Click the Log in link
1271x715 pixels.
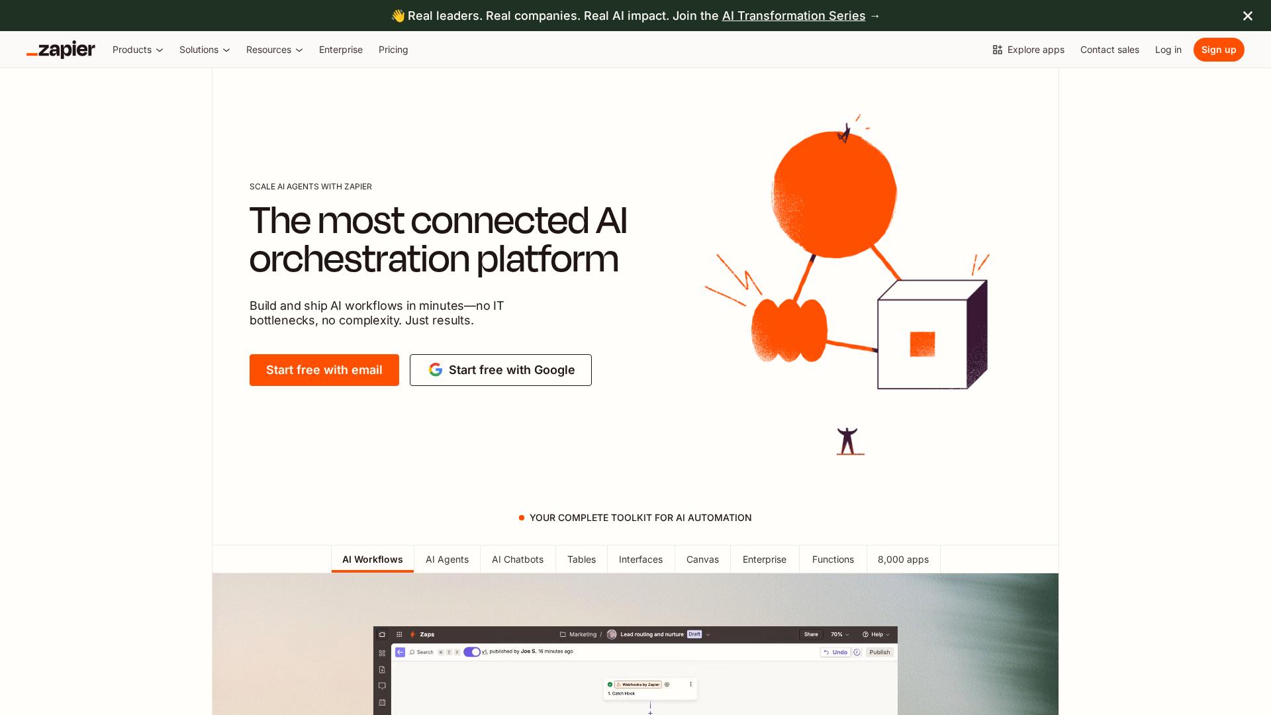(x=1168, y=50)
